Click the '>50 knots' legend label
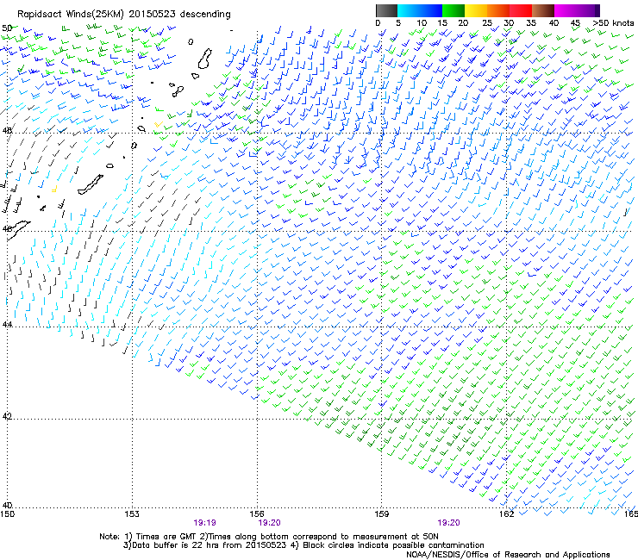638x560 pixels. click(x=613, y=23)
